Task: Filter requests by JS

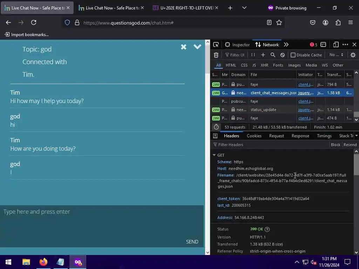Action: pyautogui.click(x=254, y=65)
